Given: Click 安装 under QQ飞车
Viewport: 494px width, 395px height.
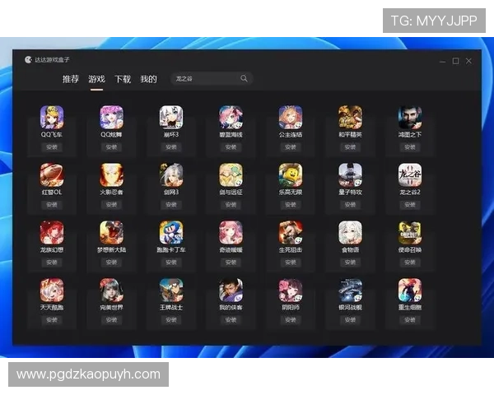Looking at the screenshot, I should coord(52,147).
